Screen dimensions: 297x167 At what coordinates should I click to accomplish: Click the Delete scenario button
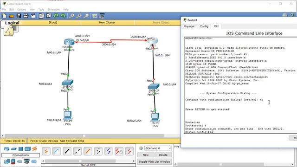[163, 155]
